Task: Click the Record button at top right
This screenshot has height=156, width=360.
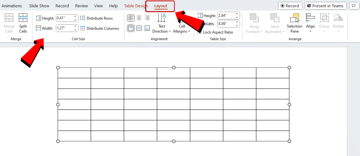Action: (290, 6)
